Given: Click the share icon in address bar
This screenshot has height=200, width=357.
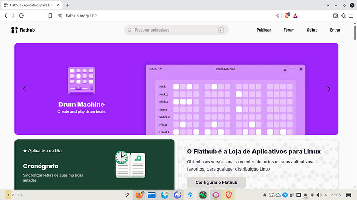Looking at the screenshot, I should [x=277, y=16].
